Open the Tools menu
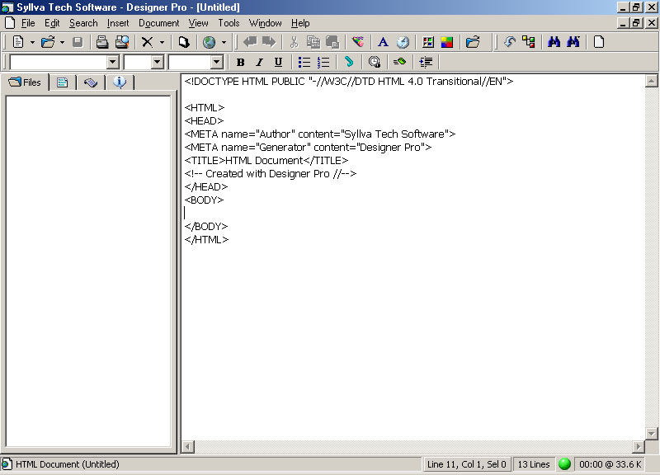 pos(229,23)
